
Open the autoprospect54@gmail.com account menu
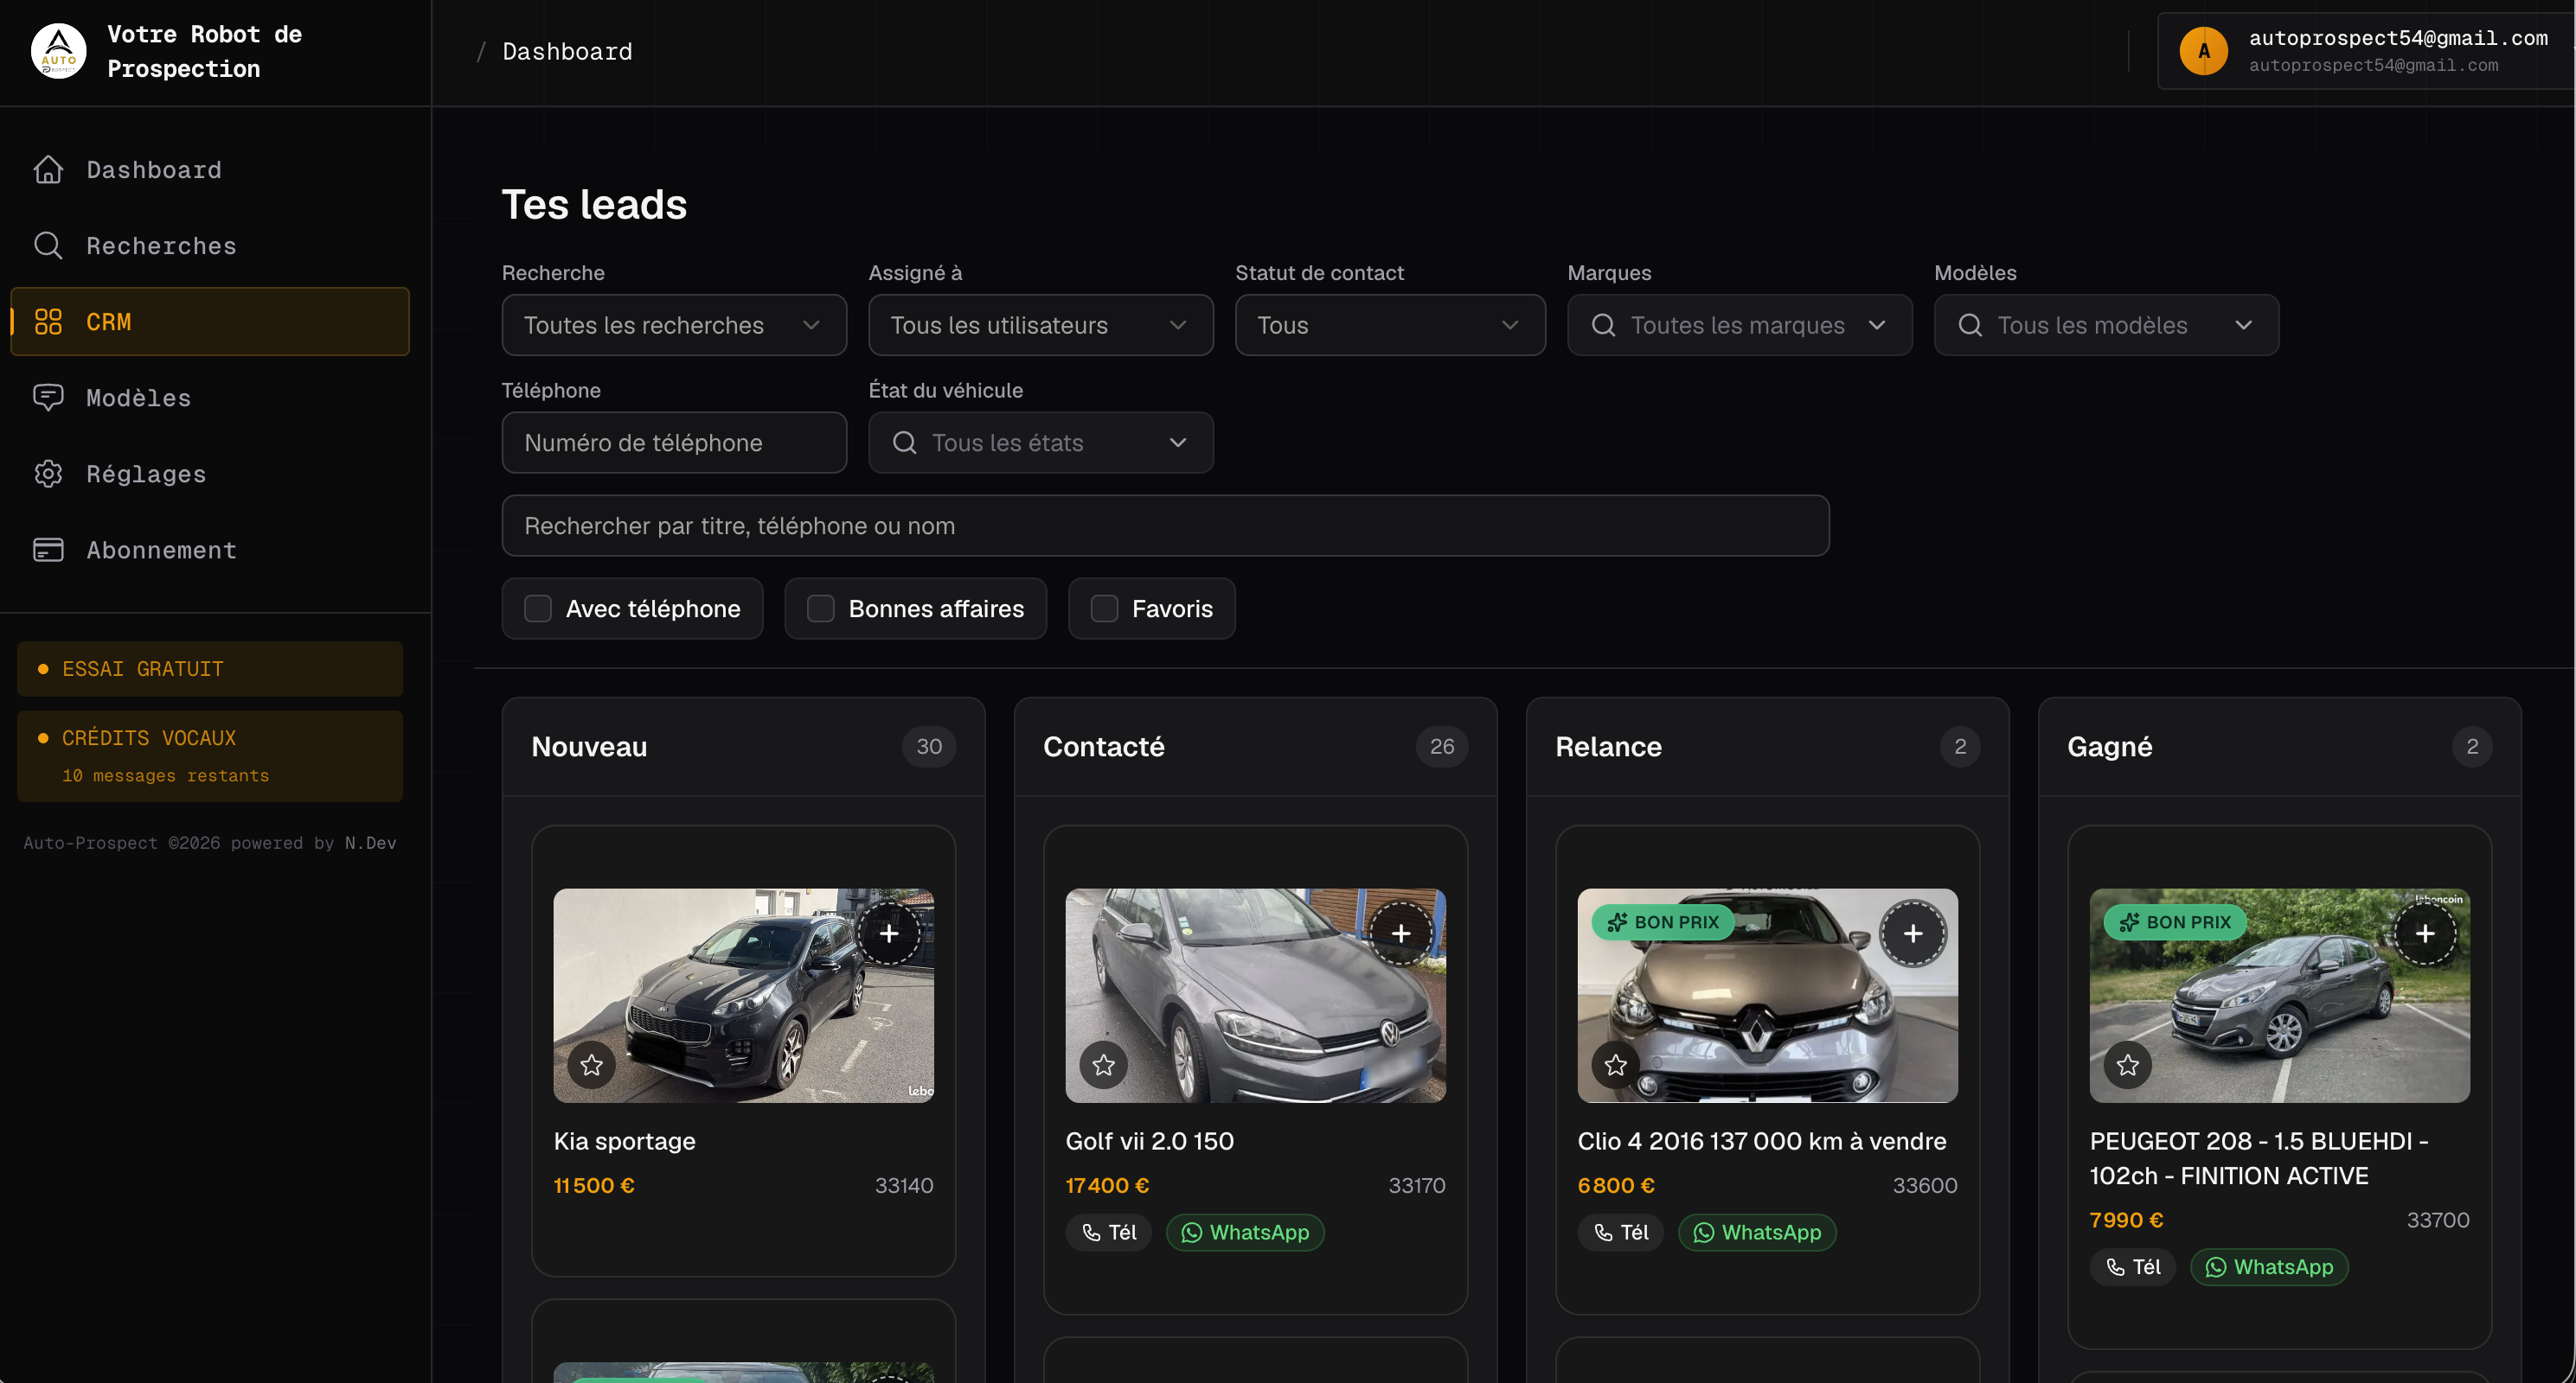(x=2365, y=51)
